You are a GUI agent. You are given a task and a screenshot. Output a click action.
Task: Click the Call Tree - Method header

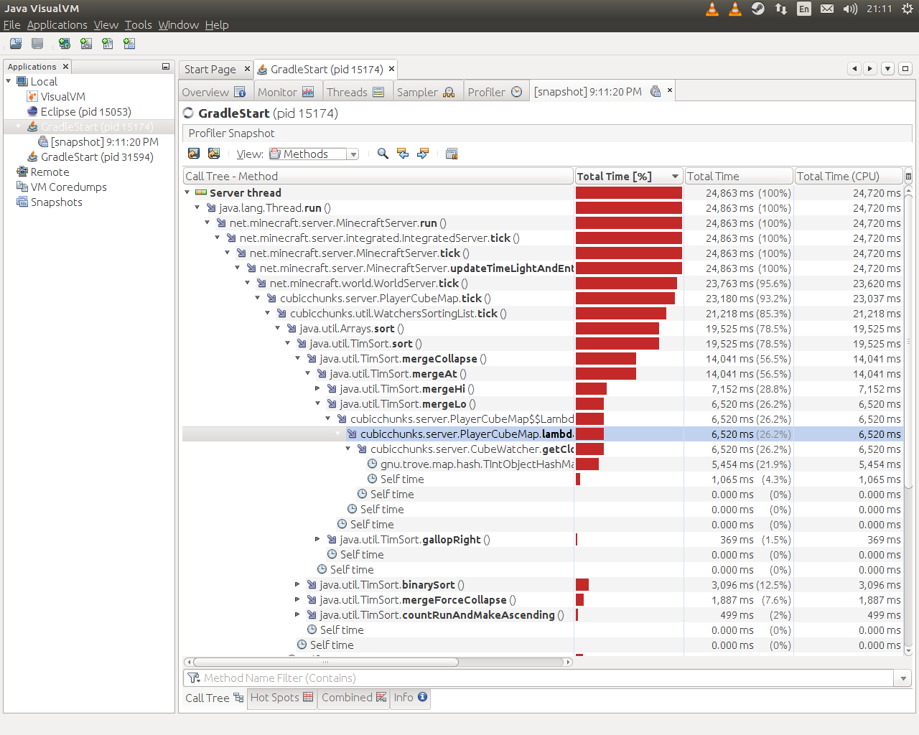tap(378, 176)
